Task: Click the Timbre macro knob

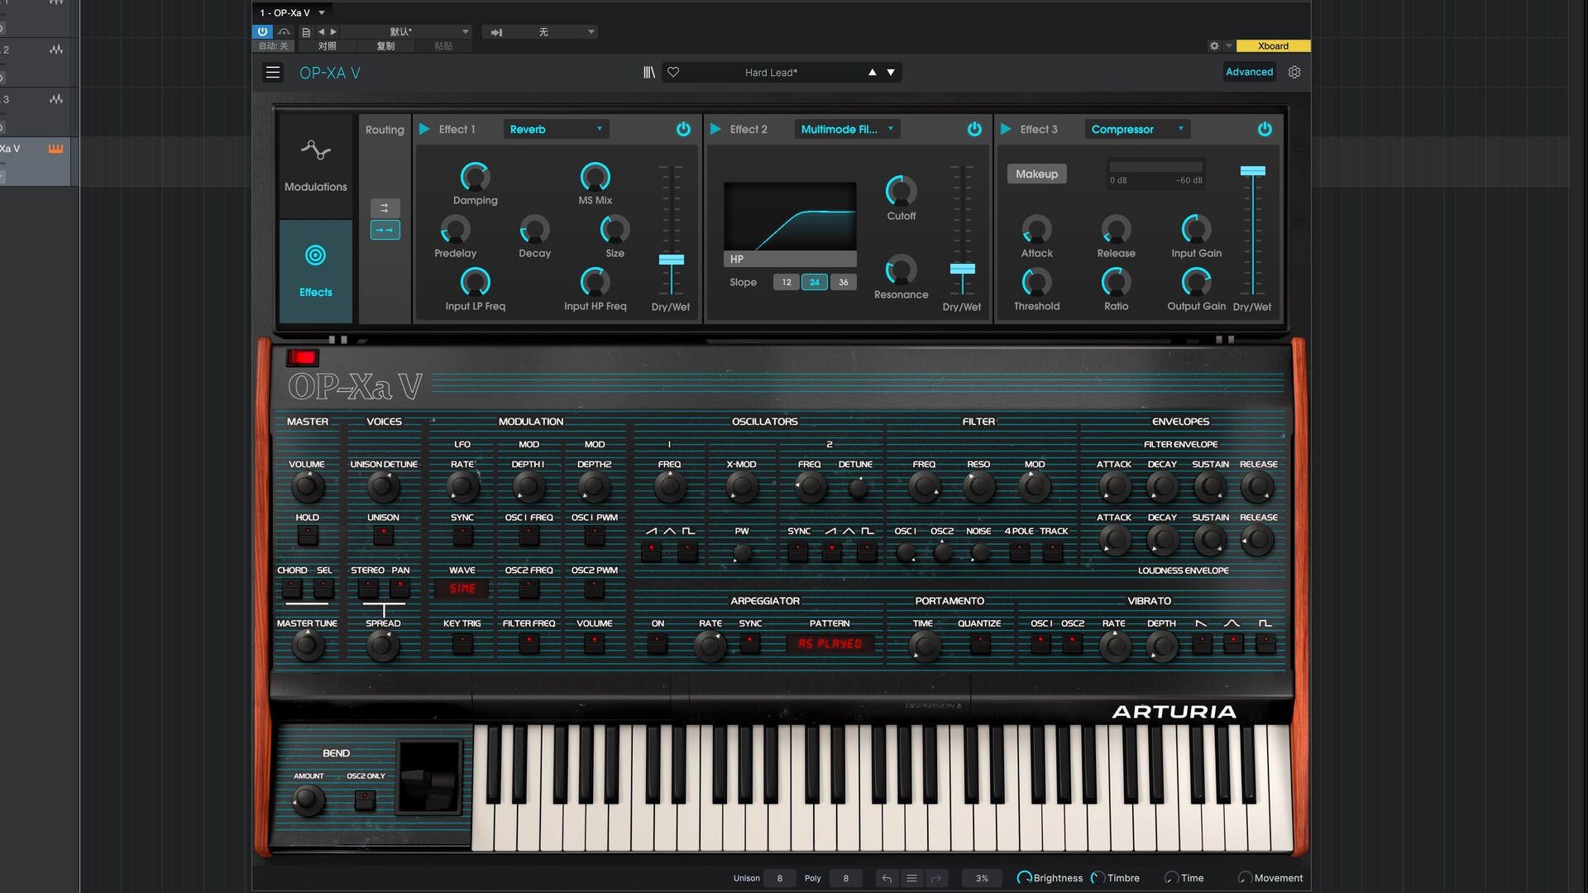Action: [x=1098, y=878]
